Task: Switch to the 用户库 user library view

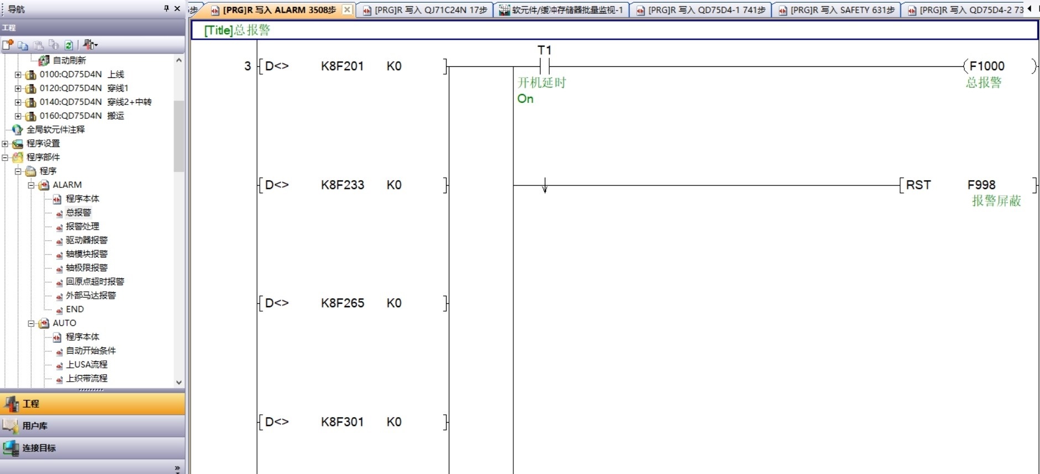Action: pyautogui.click(x=92, y=426)
